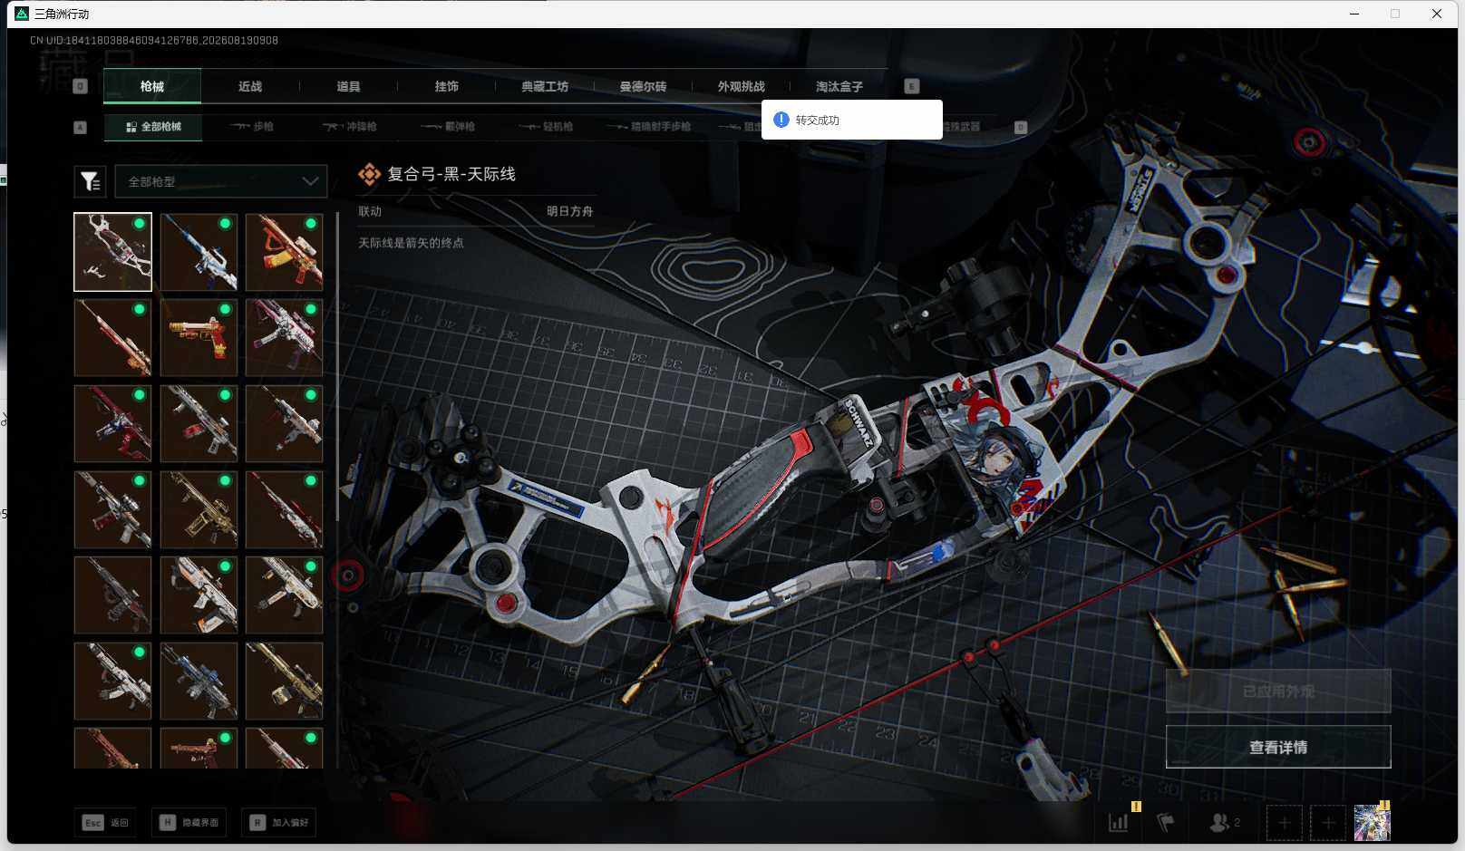Close the 三角洲行动 window
This screenshot has width=1465, height=851.
pyautogui.click(x=1437, y=14)
